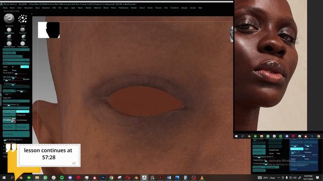The image size is (323, 181).
Task: Open Spotify from the taskbar
Action: click(x=62, y=177)
